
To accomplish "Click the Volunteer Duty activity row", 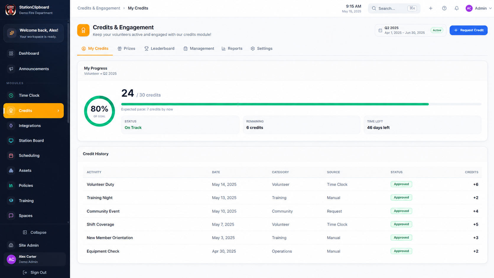I will pos(282,184).
